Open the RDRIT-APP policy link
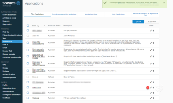The height and width of the screenshot is (103, 173). [37, 88]
